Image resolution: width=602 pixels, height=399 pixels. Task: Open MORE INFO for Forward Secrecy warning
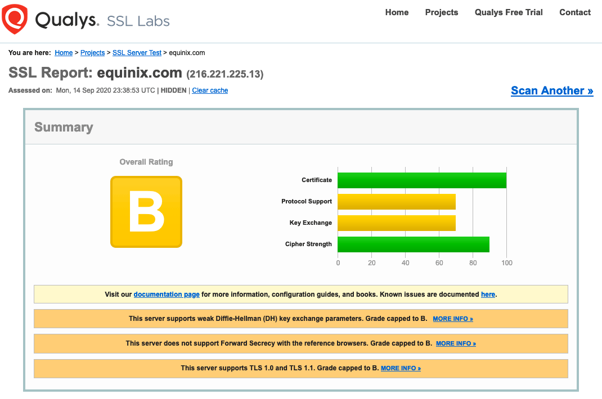click(456, 343)
